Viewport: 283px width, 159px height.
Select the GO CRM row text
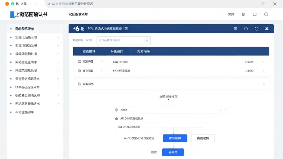click(129, 127)
